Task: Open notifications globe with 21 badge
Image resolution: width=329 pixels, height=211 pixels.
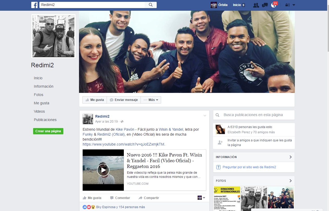Action: pos(273,5)
